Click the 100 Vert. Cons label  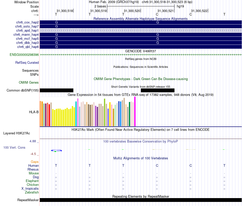[x=14, y=147]
